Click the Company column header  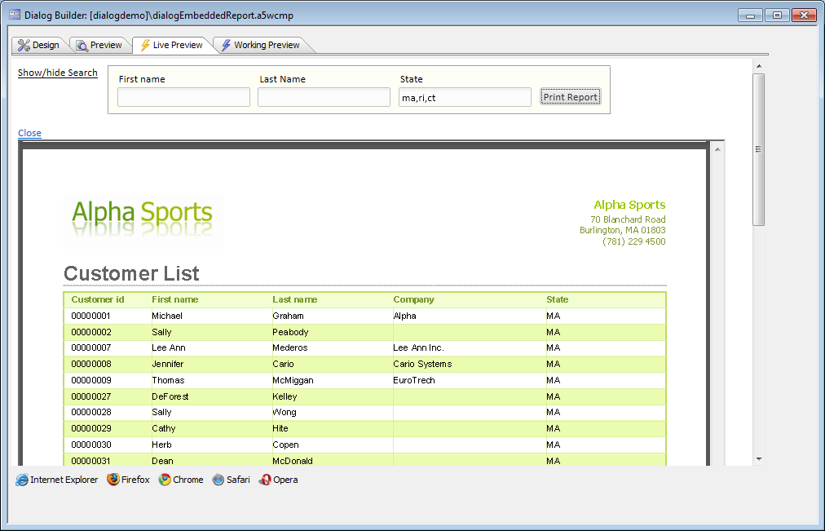[x=413, y=299]
